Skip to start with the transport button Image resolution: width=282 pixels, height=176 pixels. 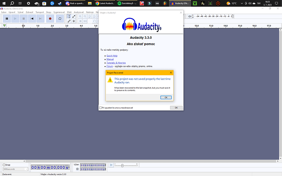(32, 18)
